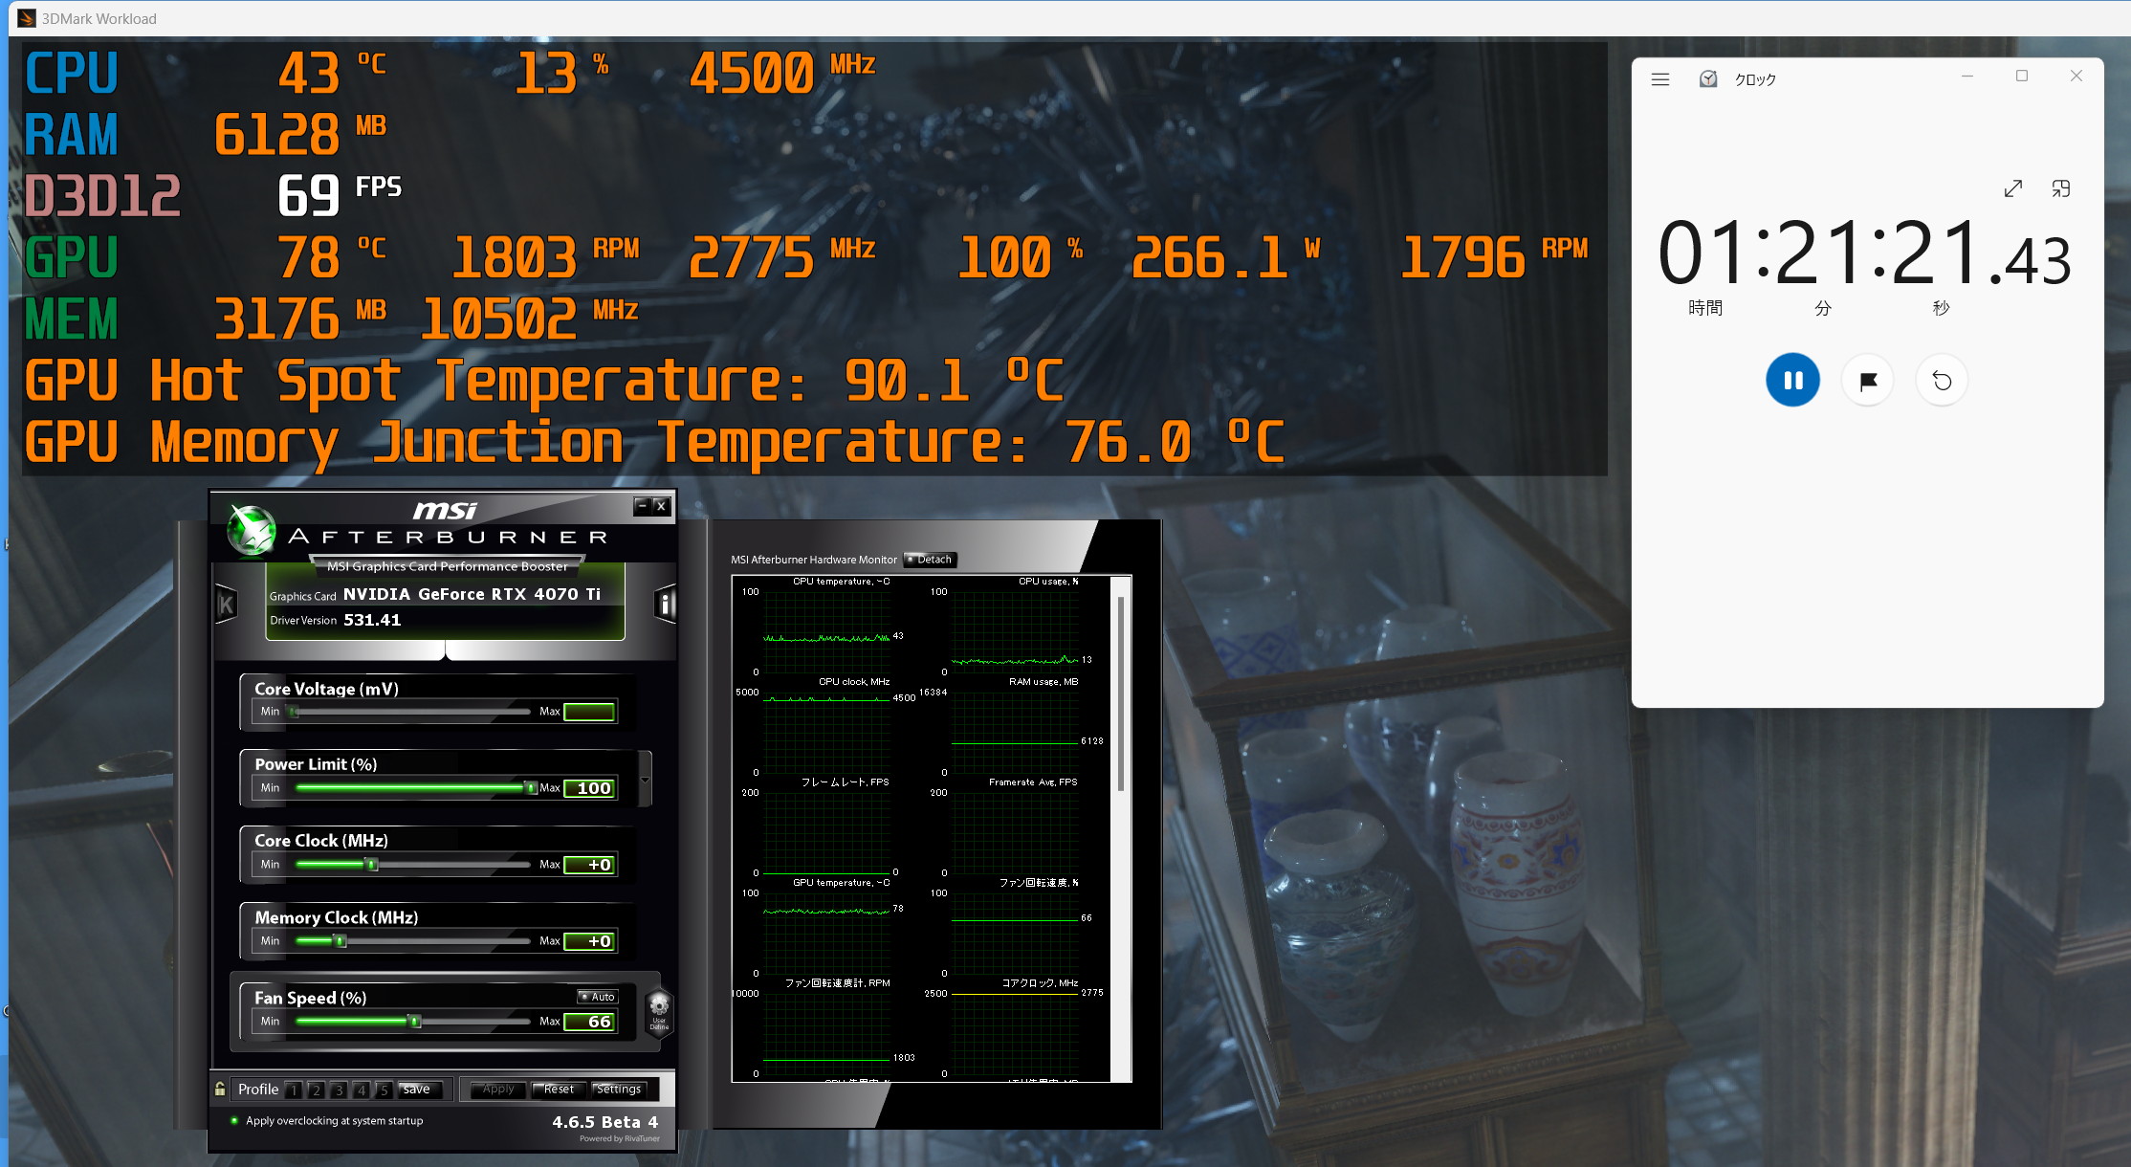The width and height of the screenshot is (2131, 1167).
Task: Click the CPU clock, MHz graph
Action: 827,732
